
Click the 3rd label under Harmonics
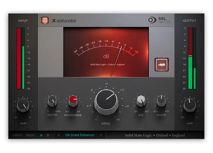pos(78,111)
